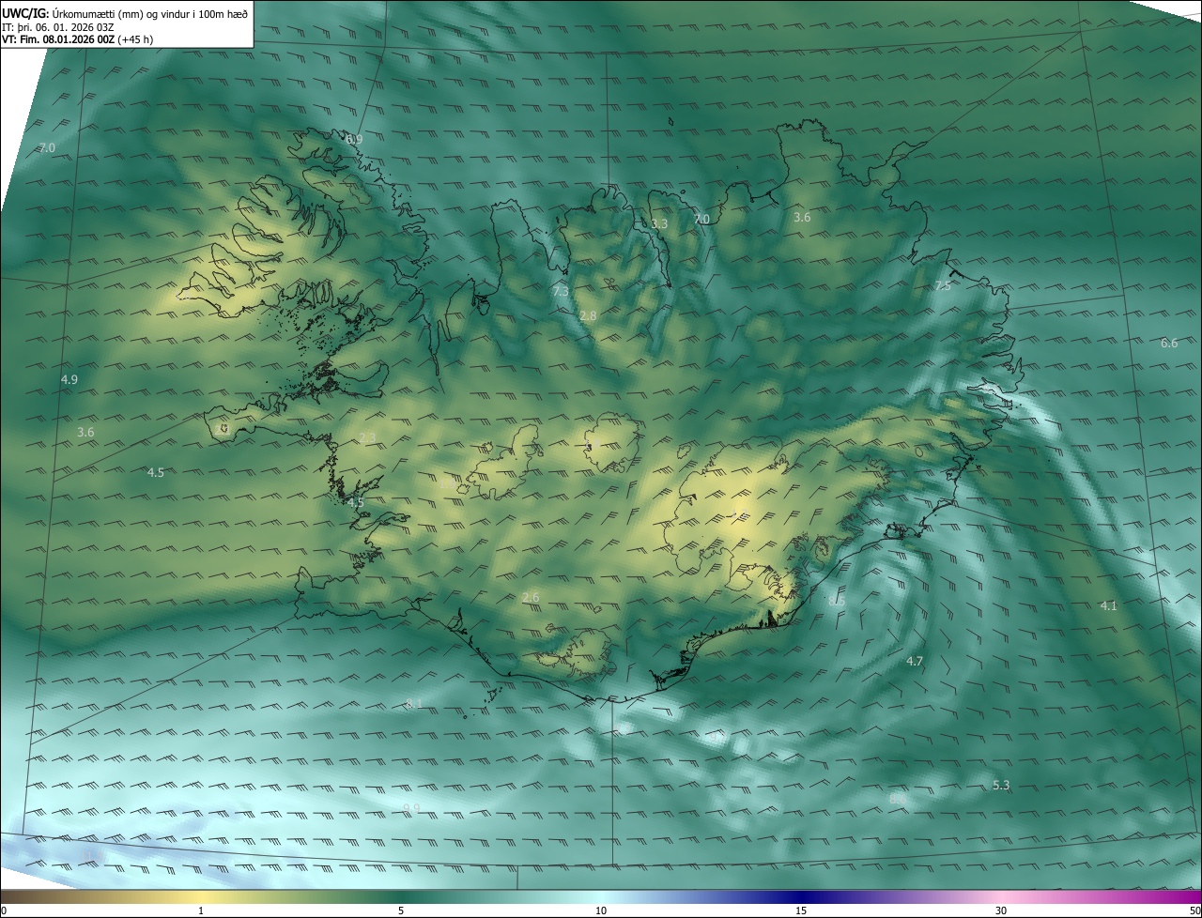
Task: Click the 1 tick on the color scale
Action: (201, 910)
